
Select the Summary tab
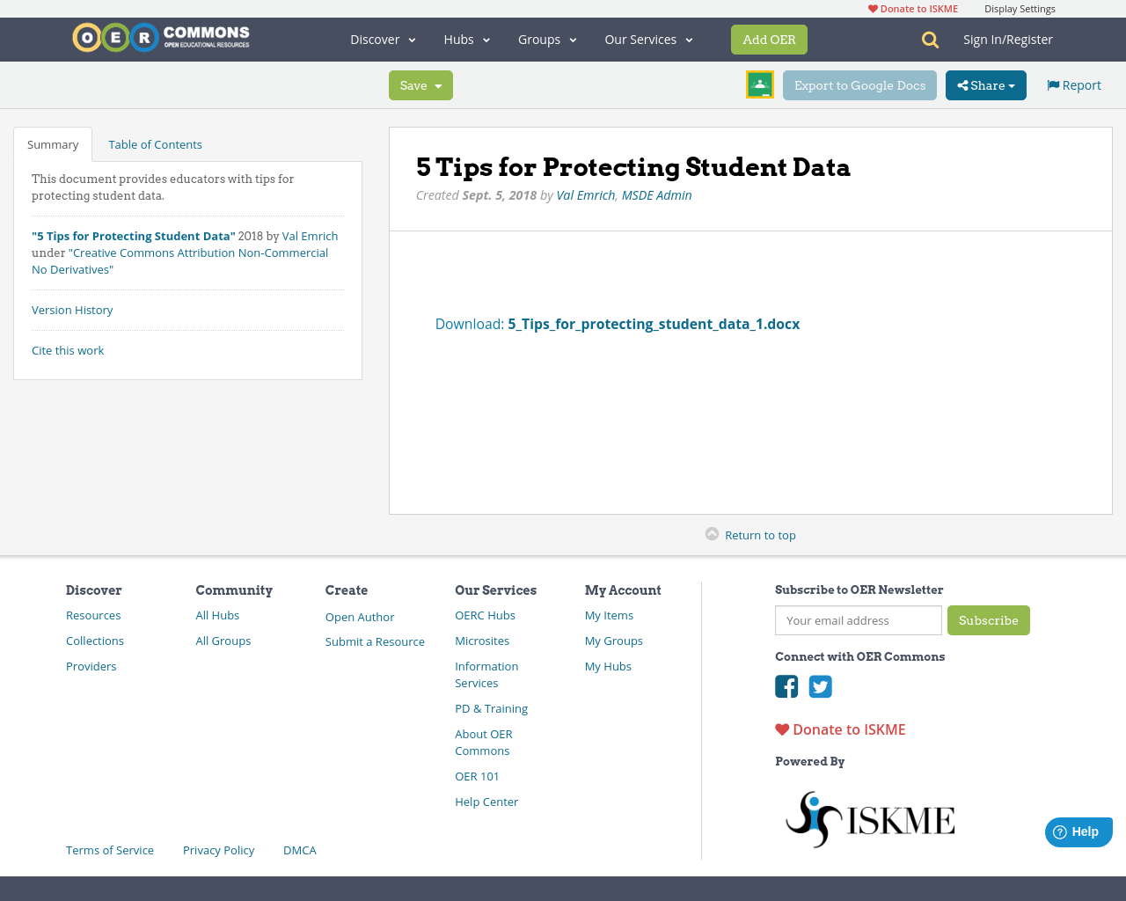tap(53, 143)
